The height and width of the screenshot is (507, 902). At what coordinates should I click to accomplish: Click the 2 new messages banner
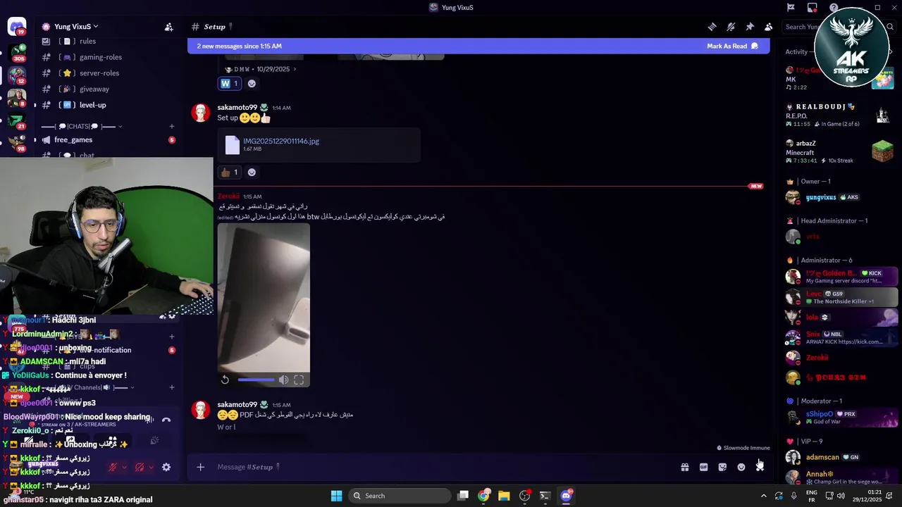point(478,46)
